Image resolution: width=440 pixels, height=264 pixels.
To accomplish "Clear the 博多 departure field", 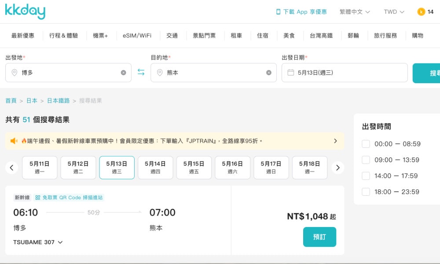I will pyautogui.click(x=124, y=73).
